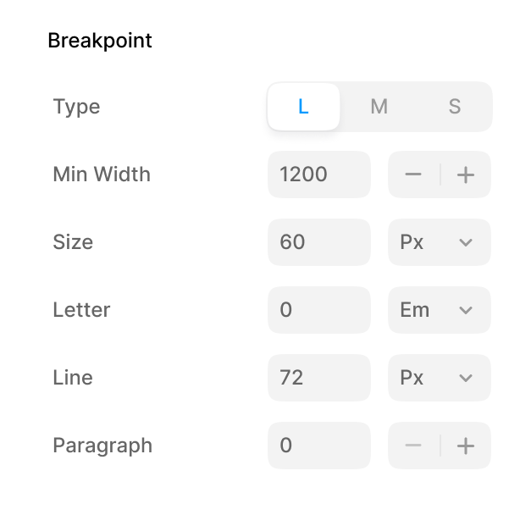Click the Type row label
Viewport: 520px width, 515px height.
pos(76,107)
